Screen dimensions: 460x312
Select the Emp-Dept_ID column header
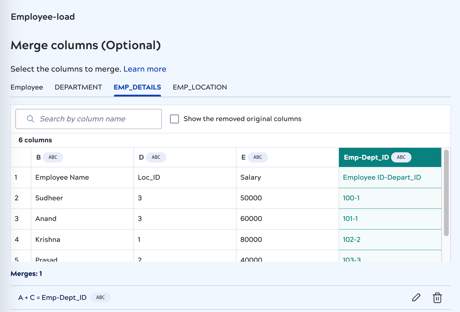[366, 157]
